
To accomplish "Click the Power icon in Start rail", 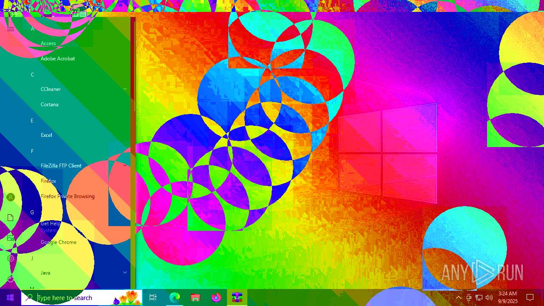I will [x=11, y=279].
